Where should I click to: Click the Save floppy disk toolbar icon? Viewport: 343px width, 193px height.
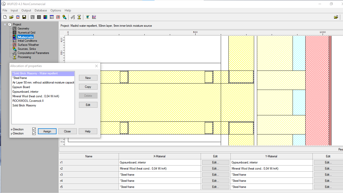pyautogui.click(x=24, y=17)
